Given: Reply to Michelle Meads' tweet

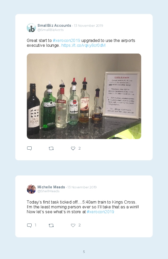Looking at the screenshot, I should pos(29,225).
